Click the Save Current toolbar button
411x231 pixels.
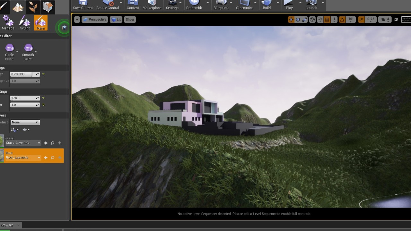pos(83,5)
